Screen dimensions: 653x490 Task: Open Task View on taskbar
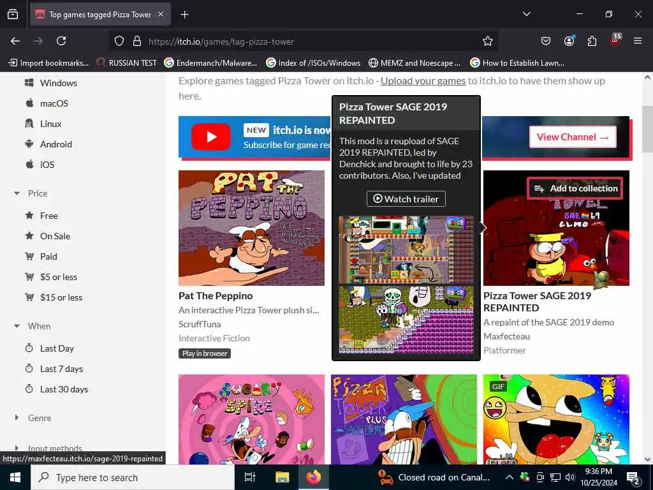(x=250, y=477)
